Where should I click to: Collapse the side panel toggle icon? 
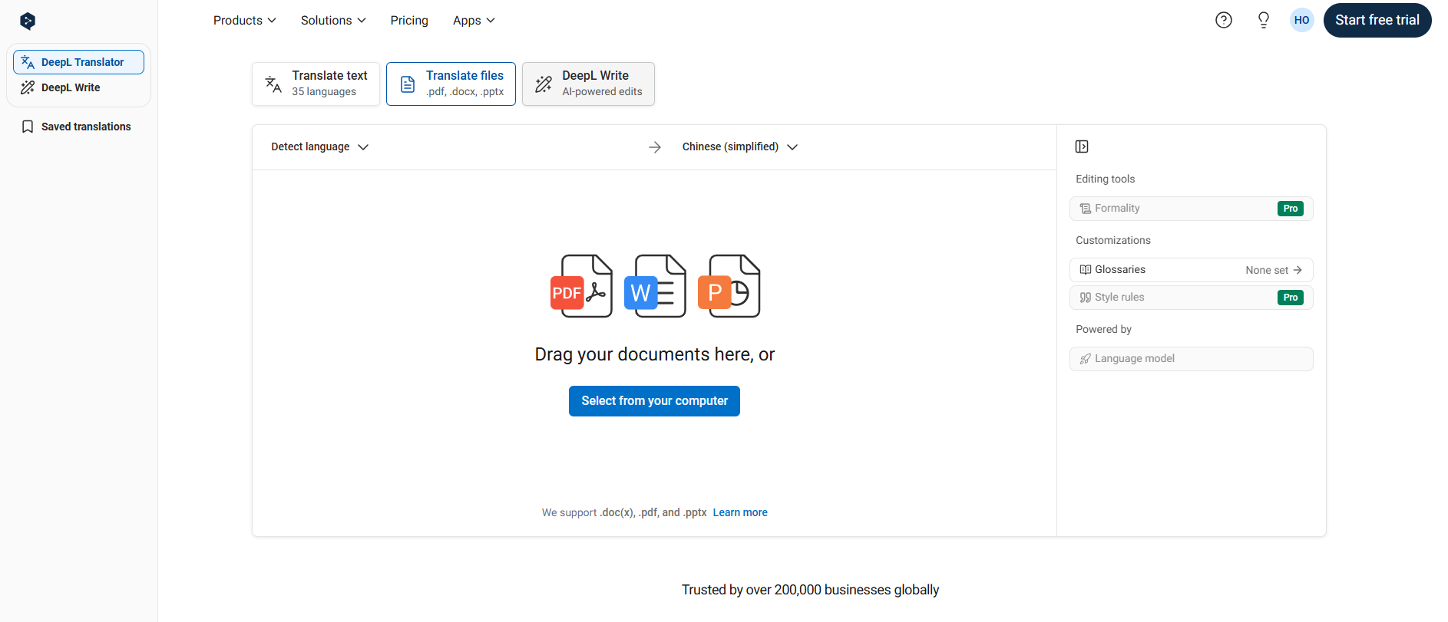coord(1082,146)
